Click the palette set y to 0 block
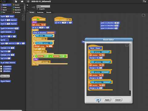Screen dimensions: 148x111 (x=6, y=58)
